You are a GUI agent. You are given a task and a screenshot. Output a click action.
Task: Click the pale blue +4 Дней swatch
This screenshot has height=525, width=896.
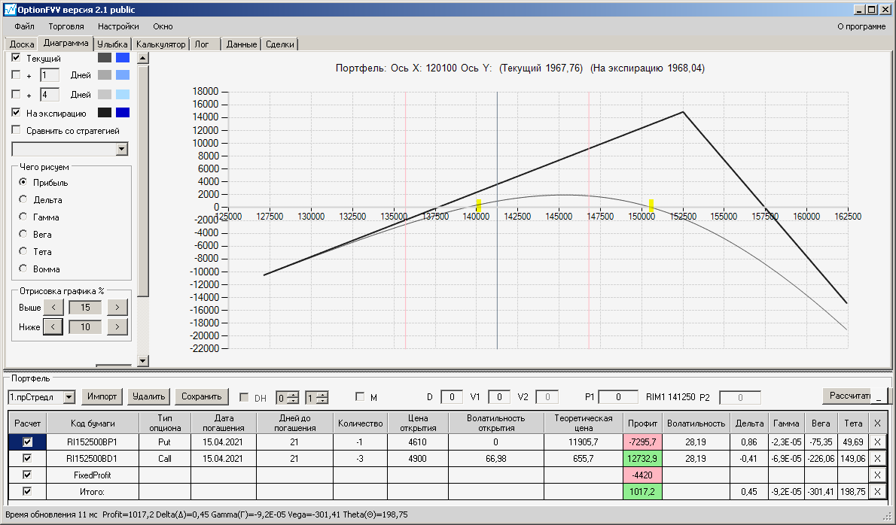point(123,94)
